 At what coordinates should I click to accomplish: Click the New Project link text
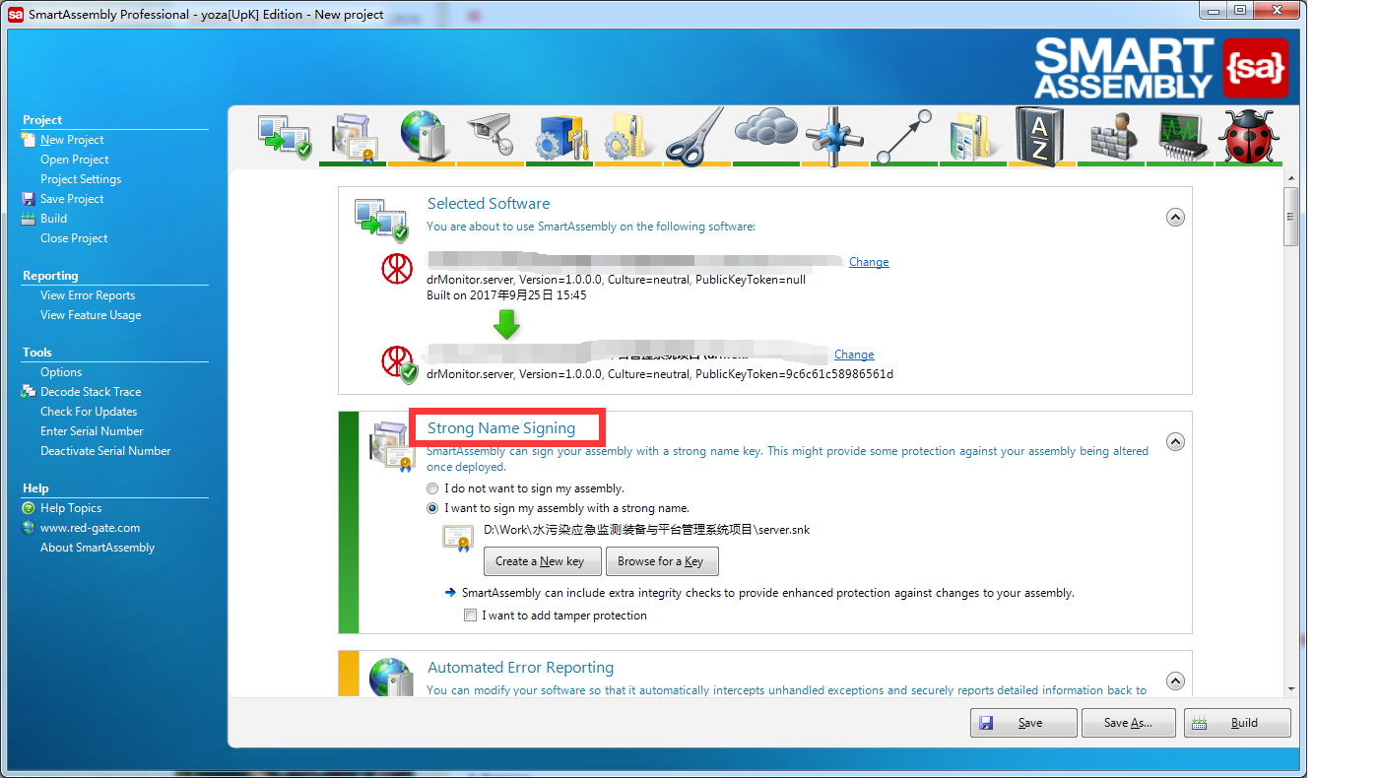72,140
